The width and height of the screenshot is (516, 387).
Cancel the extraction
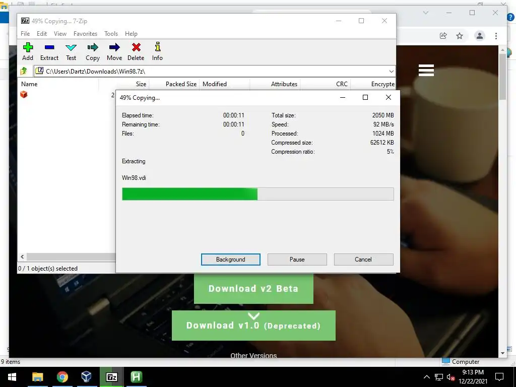363,260
